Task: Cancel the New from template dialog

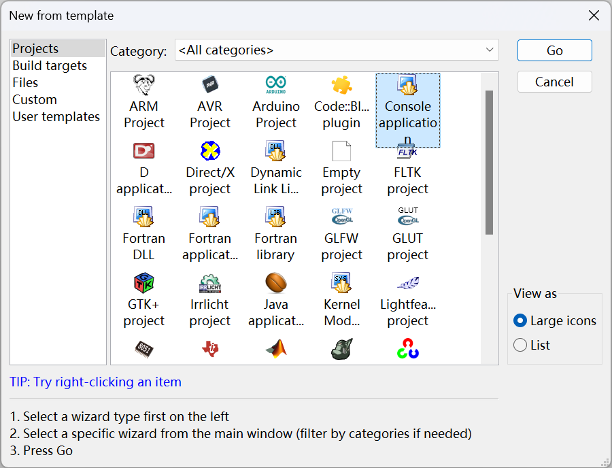Action: click(555, 82)
